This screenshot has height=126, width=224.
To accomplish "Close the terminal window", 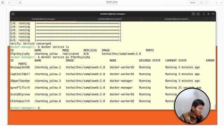I will (x=213, y=14).
